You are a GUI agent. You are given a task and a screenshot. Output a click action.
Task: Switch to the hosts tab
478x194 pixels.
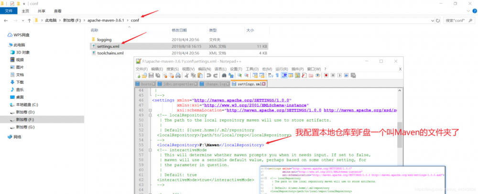145,84
